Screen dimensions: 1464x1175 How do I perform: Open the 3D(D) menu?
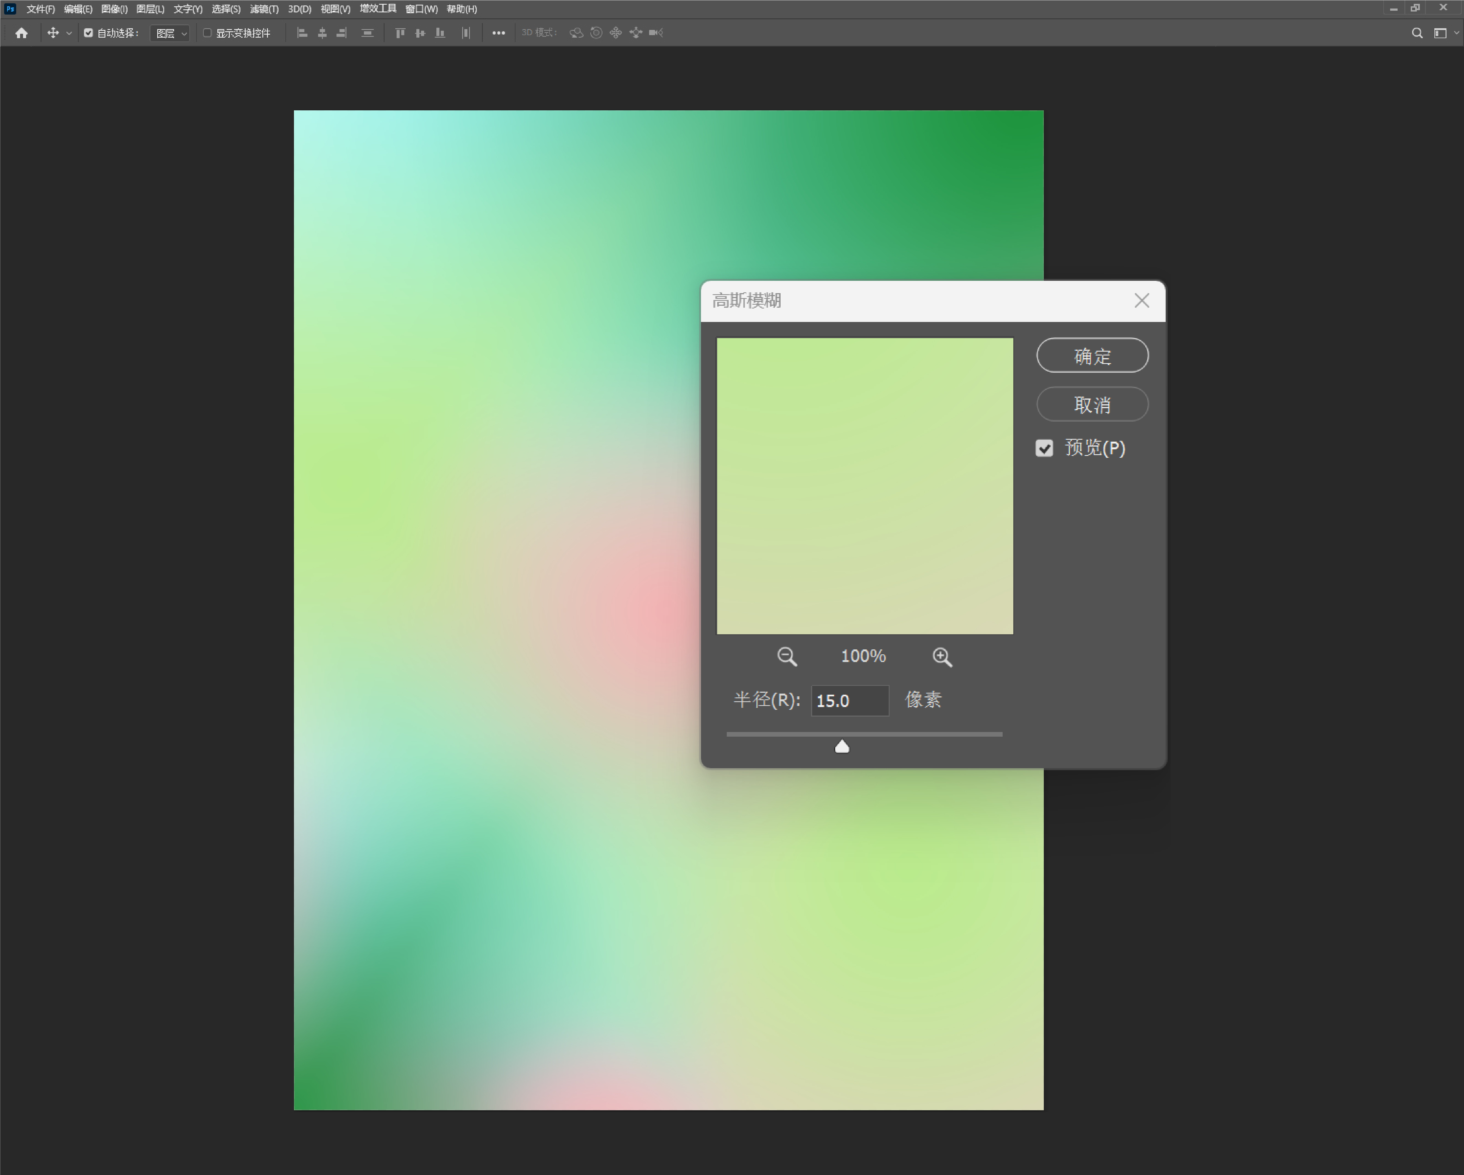point(299,9)
